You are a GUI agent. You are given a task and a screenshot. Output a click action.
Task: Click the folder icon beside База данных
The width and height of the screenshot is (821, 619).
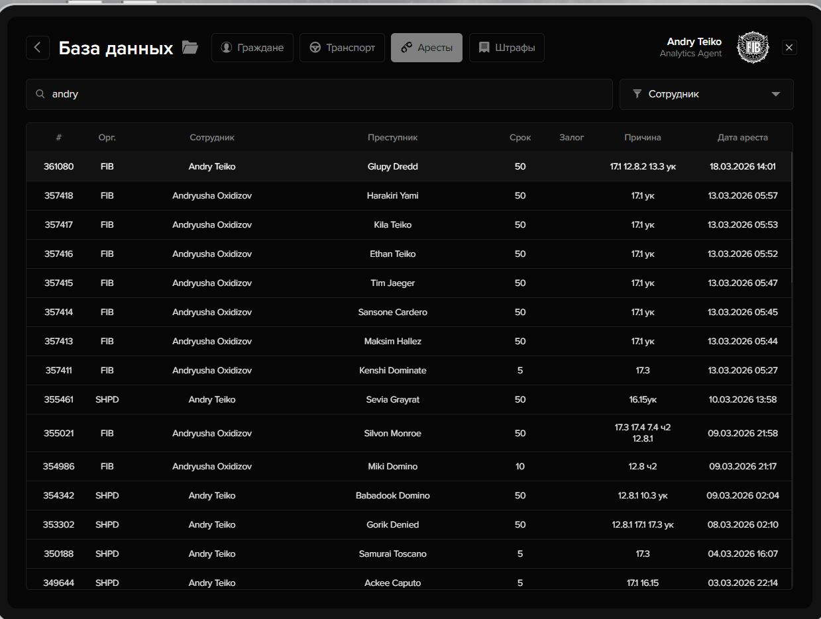tap(190, 48)
